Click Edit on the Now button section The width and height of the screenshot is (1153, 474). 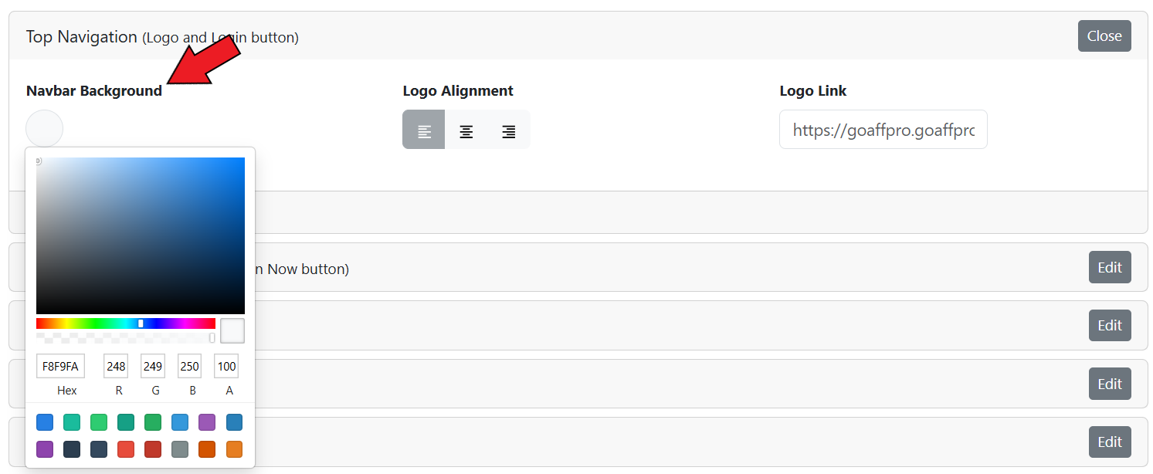pos(1109,267)
